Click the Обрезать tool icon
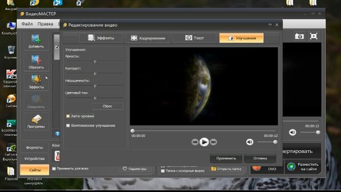Viewport: 341px width, 192px height. pos(36,62)
